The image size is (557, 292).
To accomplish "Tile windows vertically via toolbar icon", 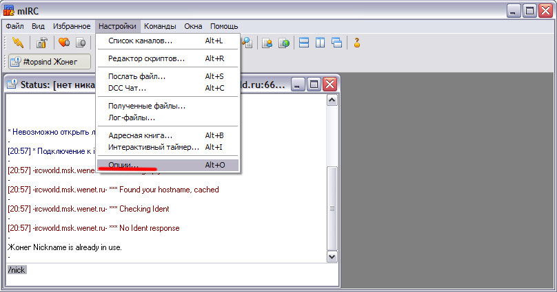I will point(320,43).
